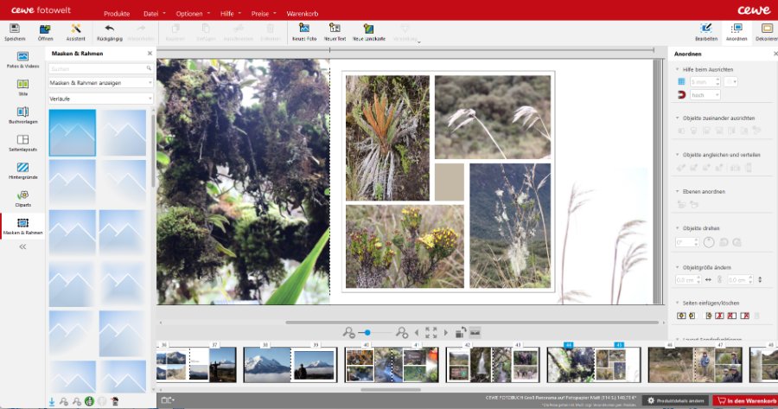Image resolution: width=778 pixels, height=409 pixels.
Task: Toggle the alignment grid icon
Action: [x=680, y=81]
